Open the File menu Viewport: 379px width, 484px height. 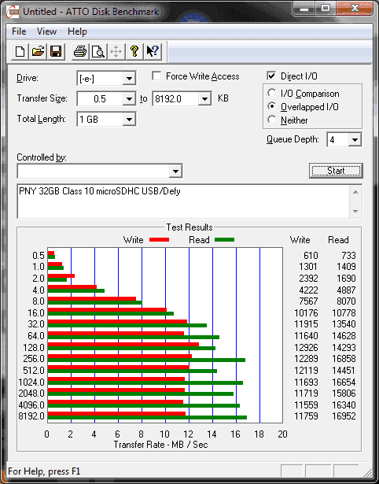tap(19, 31)
